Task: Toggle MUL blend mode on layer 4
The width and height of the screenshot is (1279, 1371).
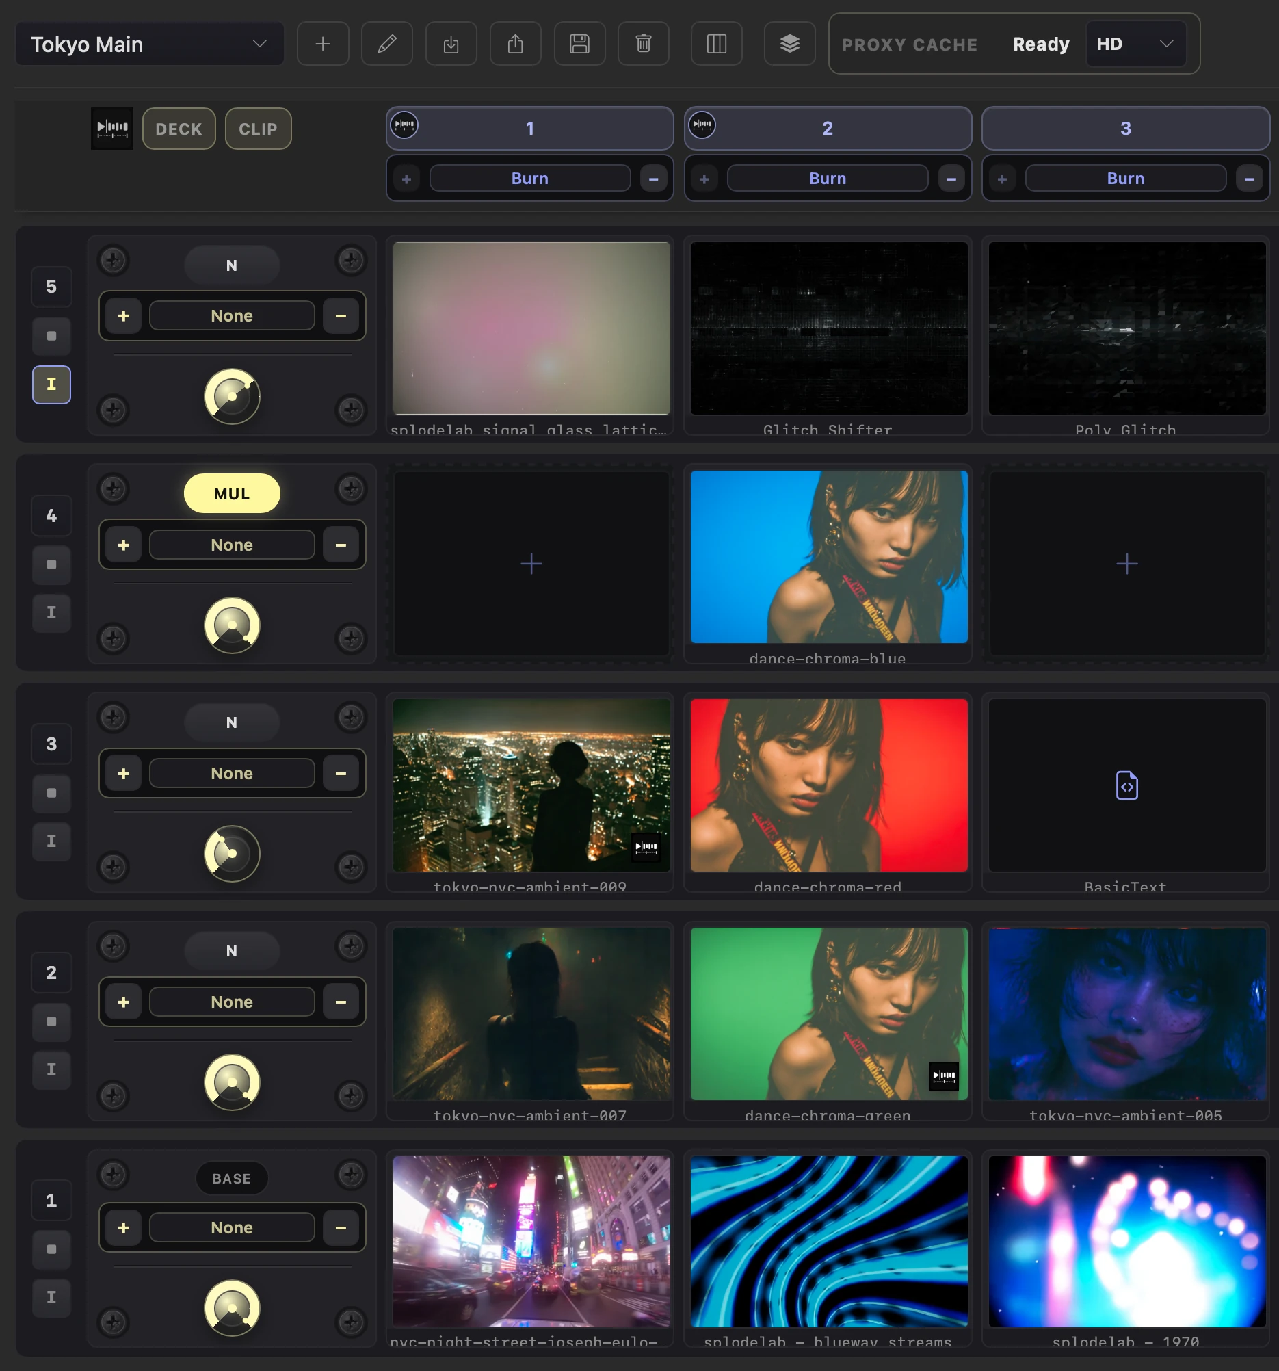Action: coord(232,493)
